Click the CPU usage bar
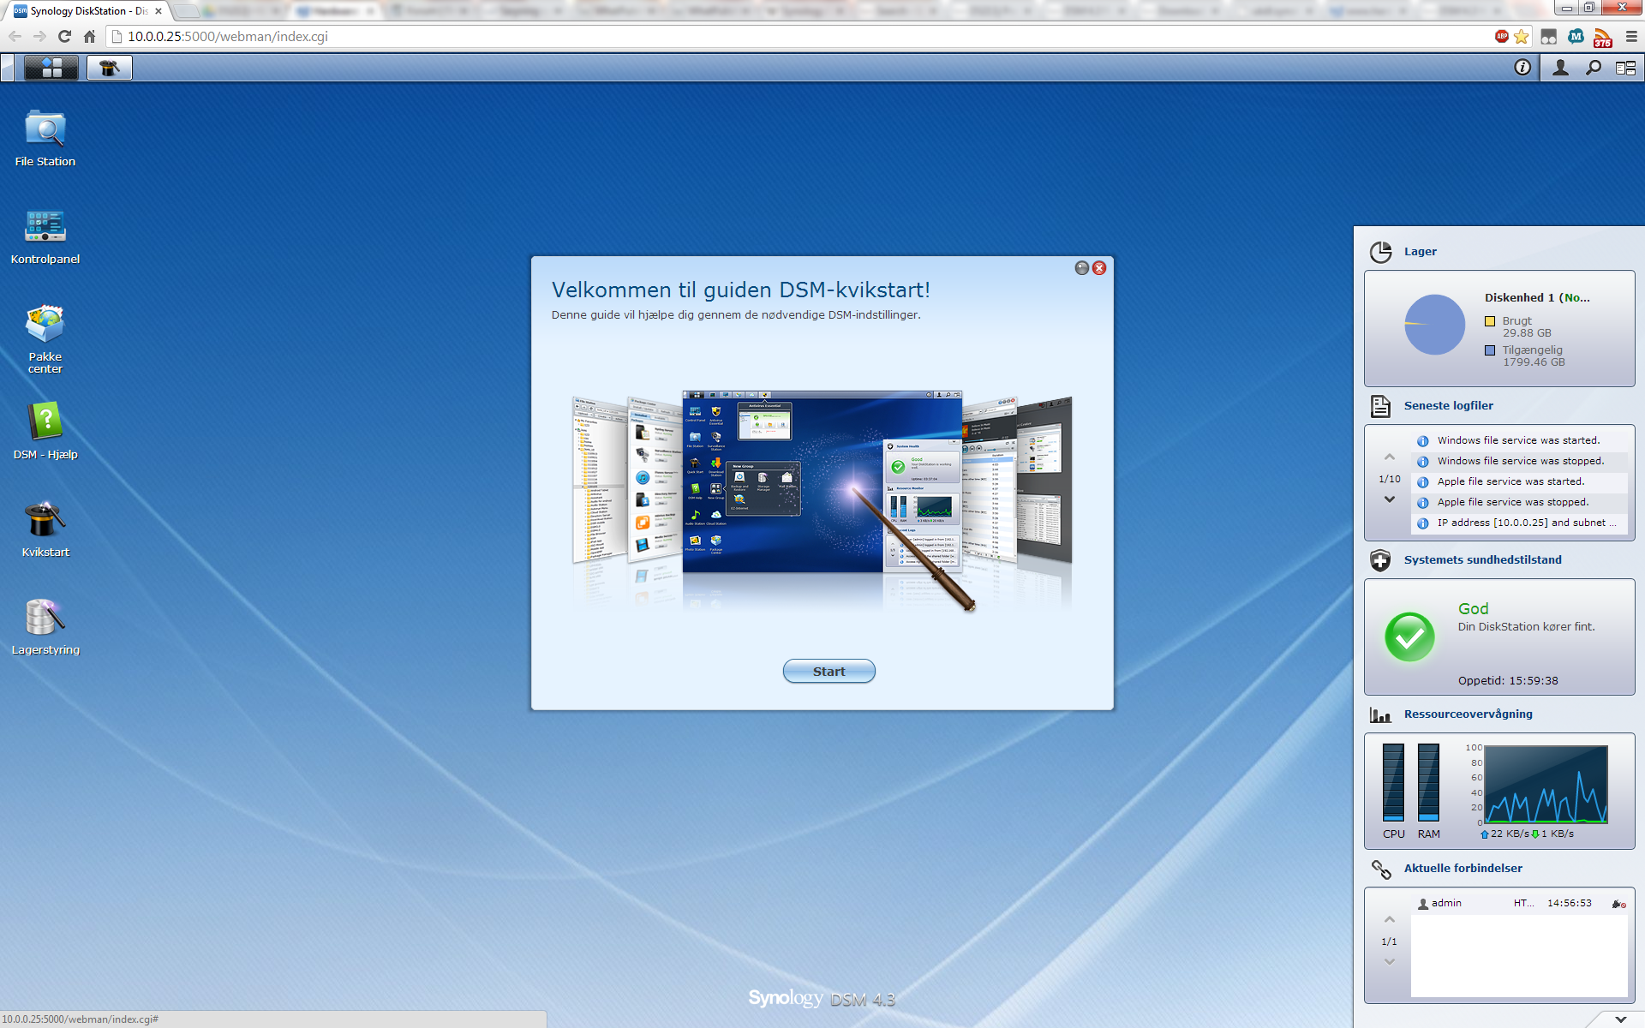The image size is (1645, 1028). coord(1393,782)
